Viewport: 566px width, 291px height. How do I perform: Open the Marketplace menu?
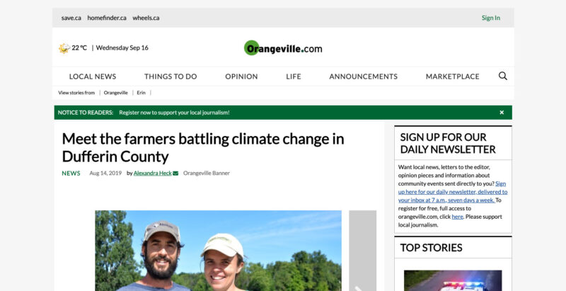tap(452, 76)
